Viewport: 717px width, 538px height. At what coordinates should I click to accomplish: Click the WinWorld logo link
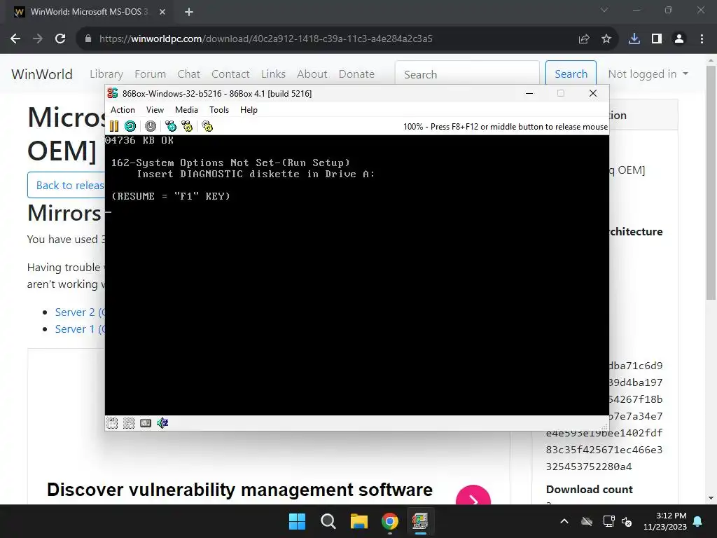41,74
